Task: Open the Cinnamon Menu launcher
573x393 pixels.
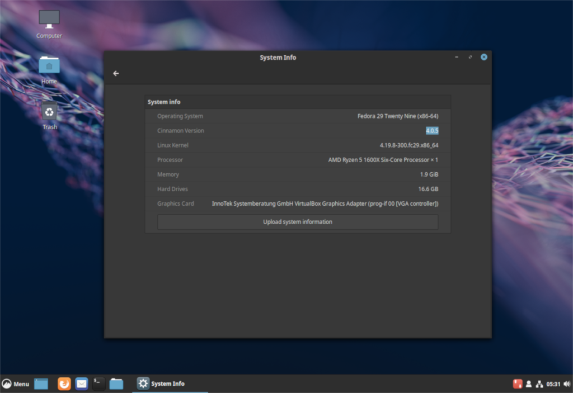Action: (17, 383)
